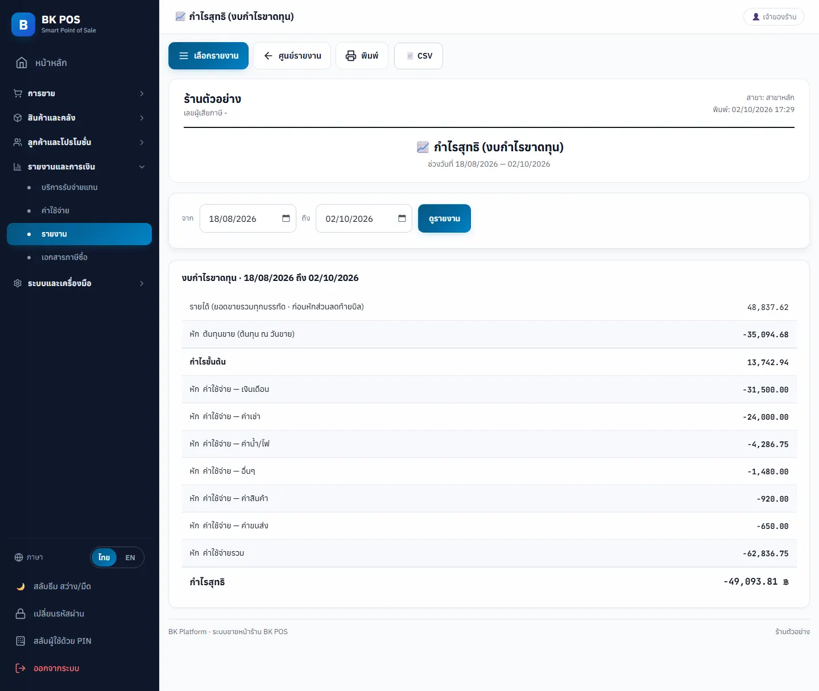
Task: Collapse รายงานและการเงิน section
Action: [x=79, y=167]
